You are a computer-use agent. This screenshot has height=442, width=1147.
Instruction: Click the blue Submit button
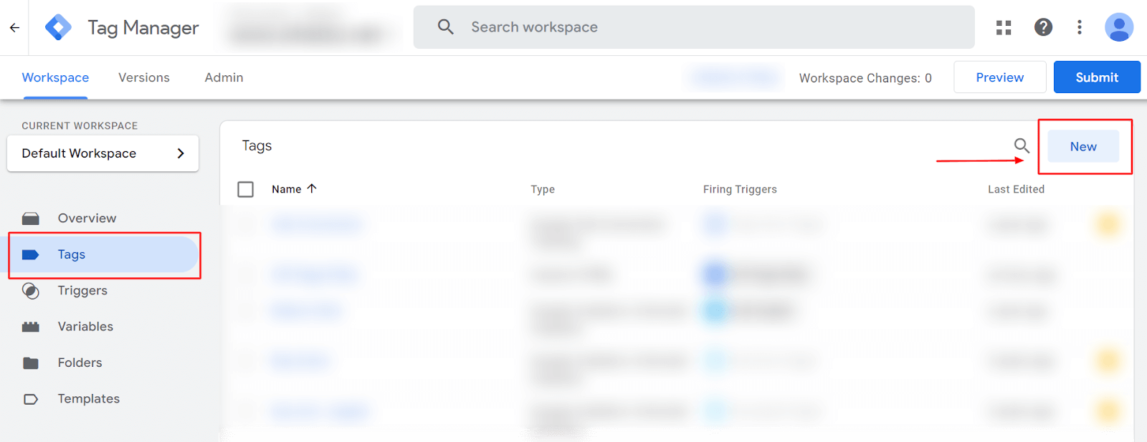pyautogui.click(x=1097, y=77)
